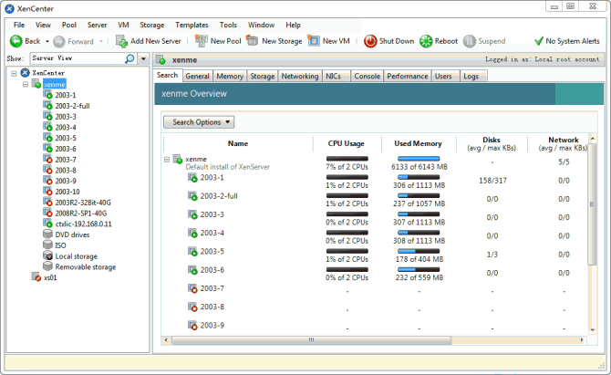Sort by the Network column header

pos(563,143)
